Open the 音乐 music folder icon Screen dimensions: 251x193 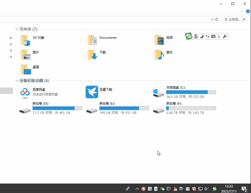(x=159, y=55)
